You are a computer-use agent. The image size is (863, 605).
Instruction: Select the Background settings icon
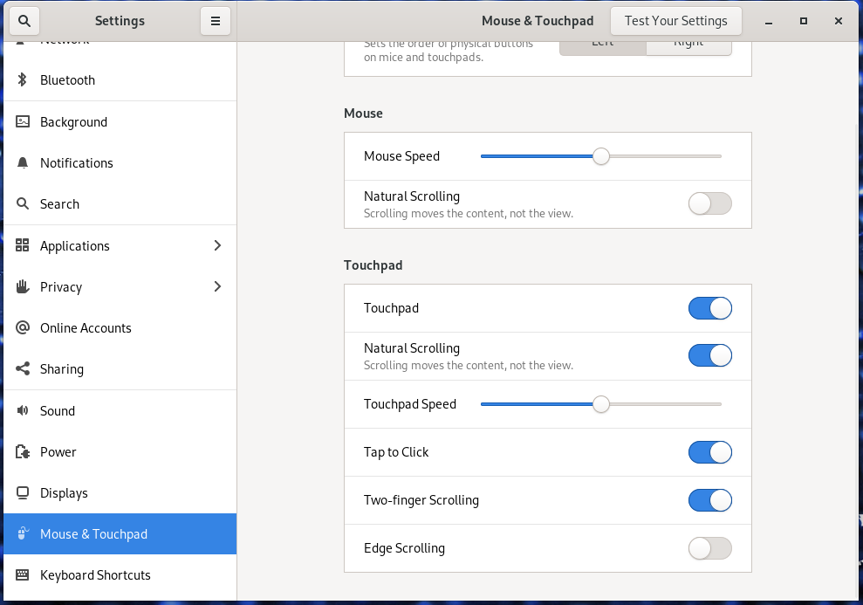tap(21, 121)
